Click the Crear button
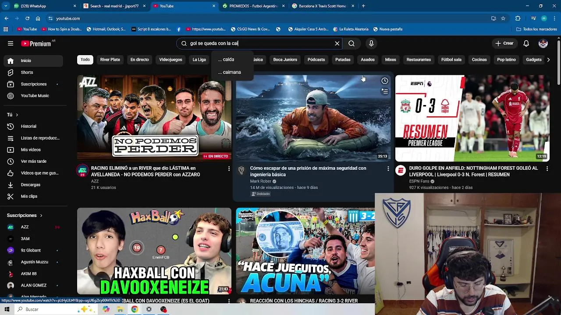The width and height of the screenshot is (561, 315). (504, 43)
